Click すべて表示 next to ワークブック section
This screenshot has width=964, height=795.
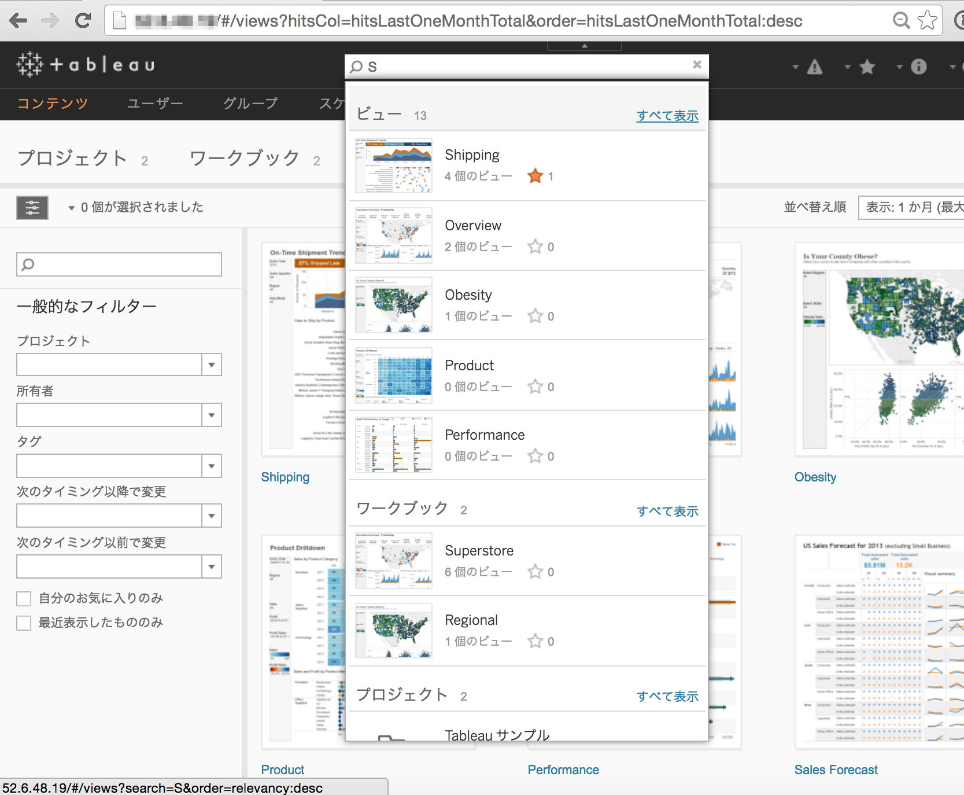click(667, 511)
